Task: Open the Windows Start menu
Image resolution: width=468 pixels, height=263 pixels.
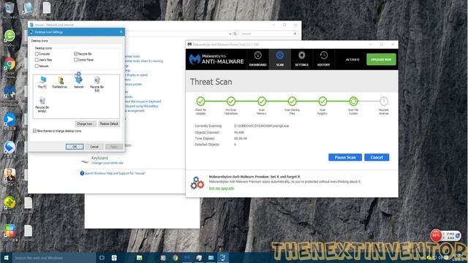Action: tap(6, 258)
